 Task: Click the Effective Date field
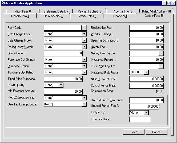140,119
